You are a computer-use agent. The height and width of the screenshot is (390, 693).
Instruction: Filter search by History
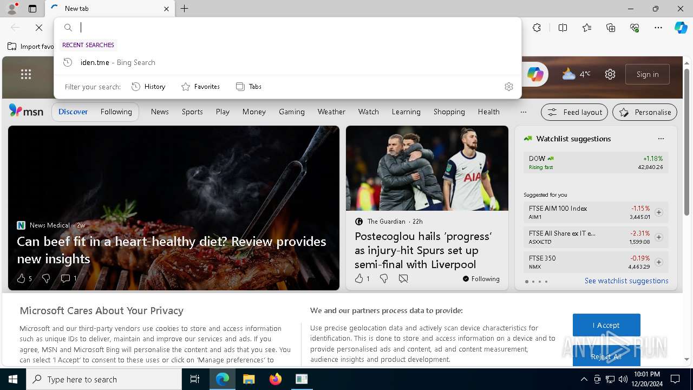tap(148, 87)
